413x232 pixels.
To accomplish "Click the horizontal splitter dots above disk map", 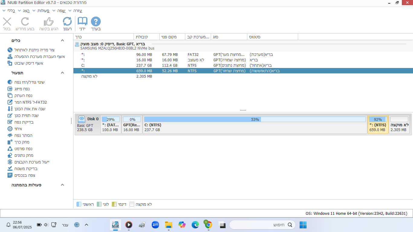I will 243,110.
